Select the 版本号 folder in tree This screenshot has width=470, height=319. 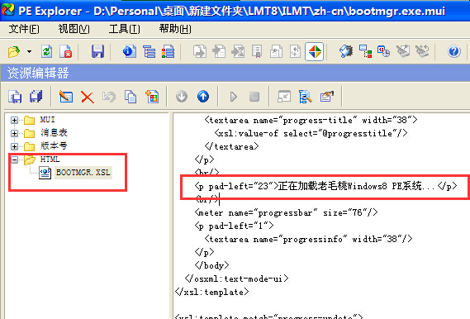[54, 146]
